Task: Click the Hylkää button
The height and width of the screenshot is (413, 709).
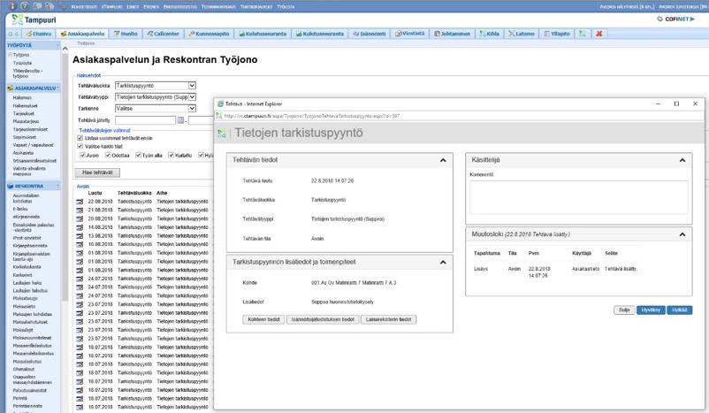Action: click(x=679, y=310)
